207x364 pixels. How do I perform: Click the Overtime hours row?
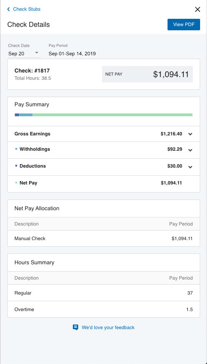pyautogui.click(x=104, y=309)
